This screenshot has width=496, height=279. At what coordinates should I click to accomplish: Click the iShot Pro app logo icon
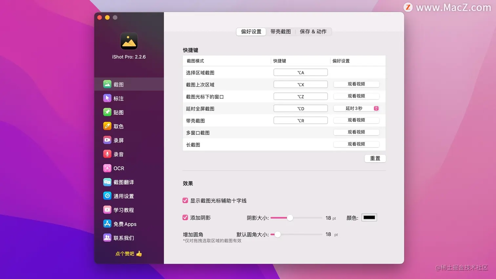pyautogui.click(x=129, y=41)
